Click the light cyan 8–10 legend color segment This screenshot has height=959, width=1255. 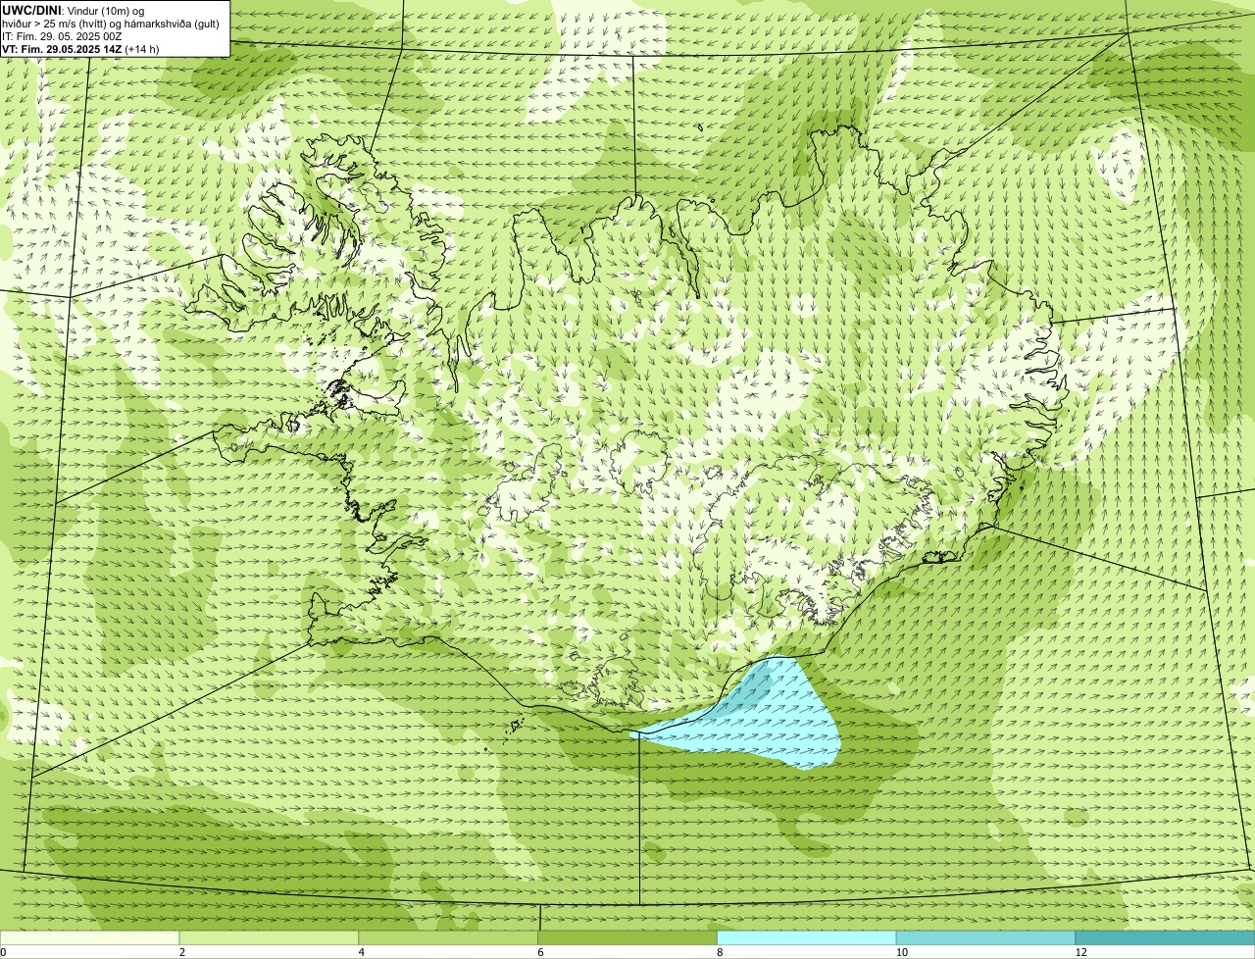(x=807, y=937)
